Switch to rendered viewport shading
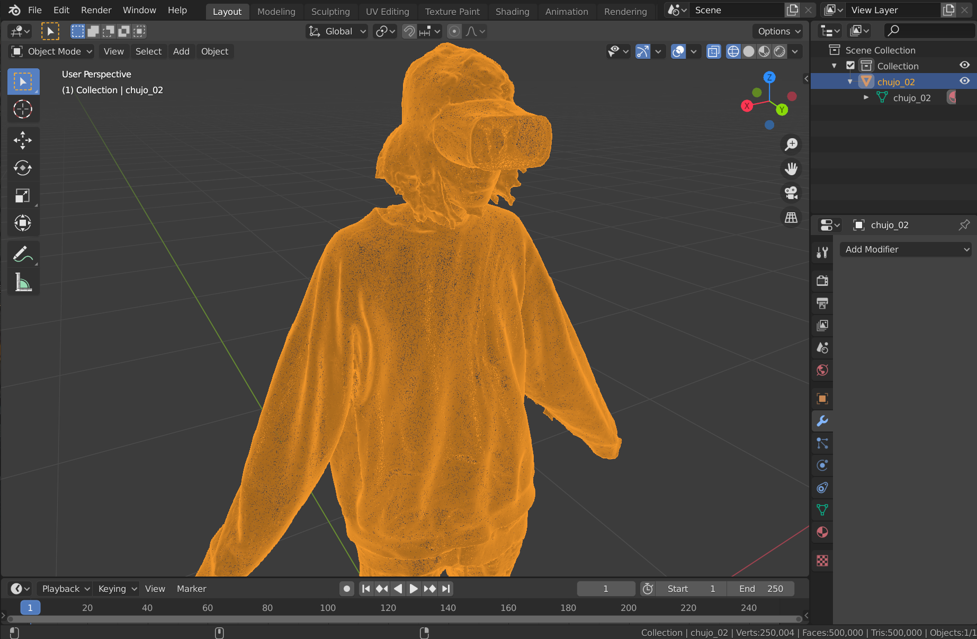The height and width of the screenshot is (639, 977). coord(779,51)
